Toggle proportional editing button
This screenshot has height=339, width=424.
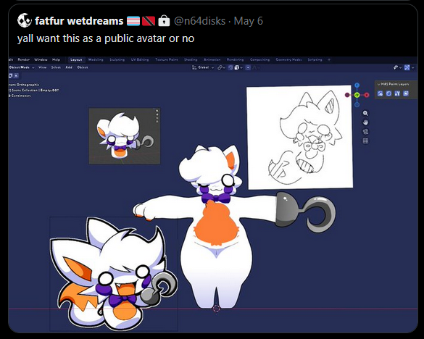pyautogui.click(x=248, y=67)
